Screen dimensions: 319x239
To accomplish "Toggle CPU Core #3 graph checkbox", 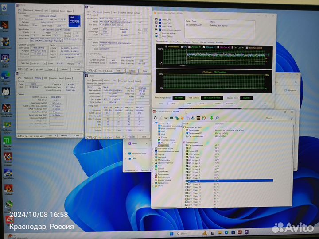I will click(x=218, y=47).
